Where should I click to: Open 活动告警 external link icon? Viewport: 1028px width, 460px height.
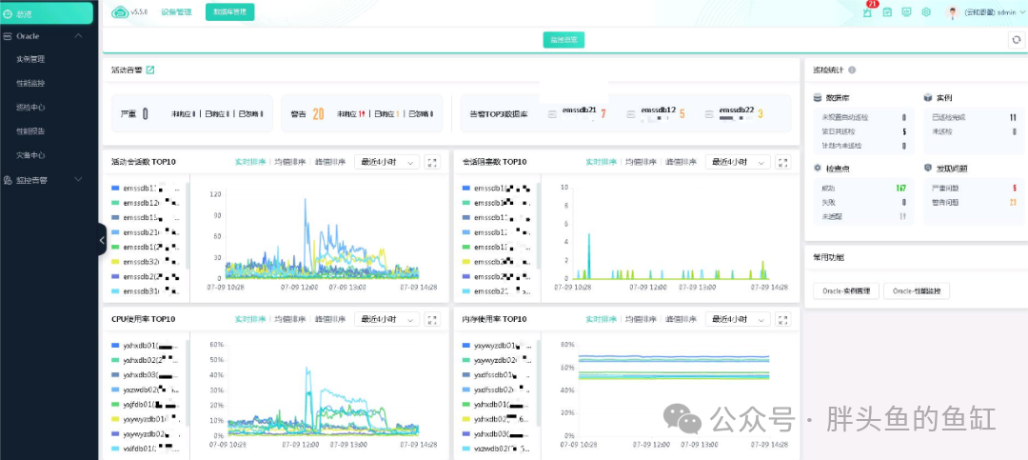[150, 70]
